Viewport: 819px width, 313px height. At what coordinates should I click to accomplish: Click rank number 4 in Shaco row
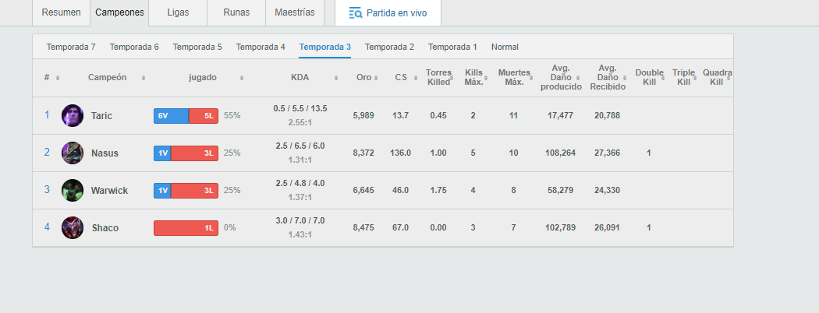tap(47, 227)
